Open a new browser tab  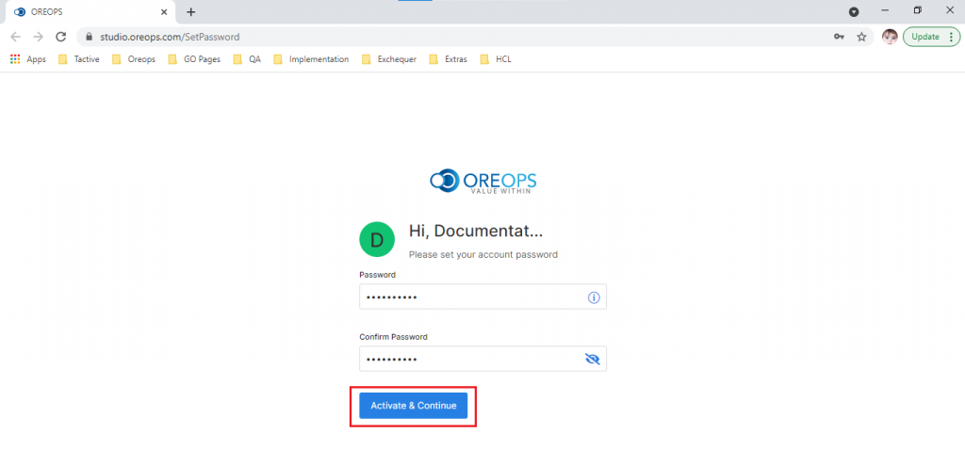[x=190, y=11]
